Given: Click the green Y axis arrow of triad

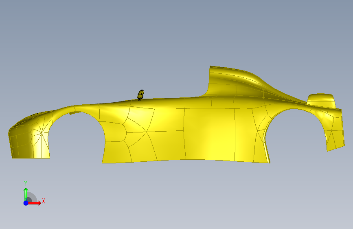Looking at the screenshot, I should [26, 194].
